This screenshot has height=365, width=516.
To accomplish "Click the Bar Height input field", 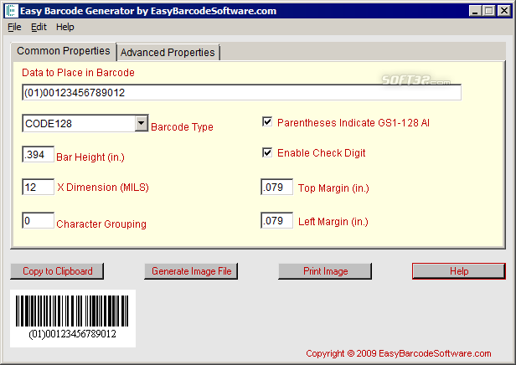I will click(x=39, y=154).
